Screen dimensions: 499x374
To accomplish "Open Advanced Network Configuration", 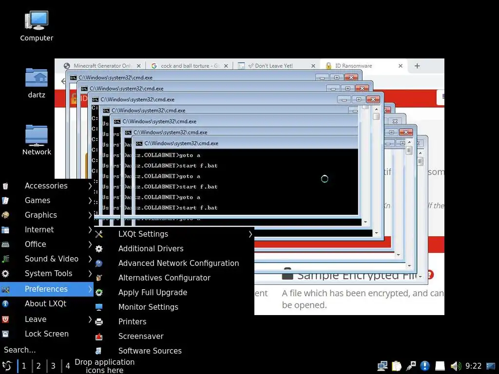I will click(174, 263).
